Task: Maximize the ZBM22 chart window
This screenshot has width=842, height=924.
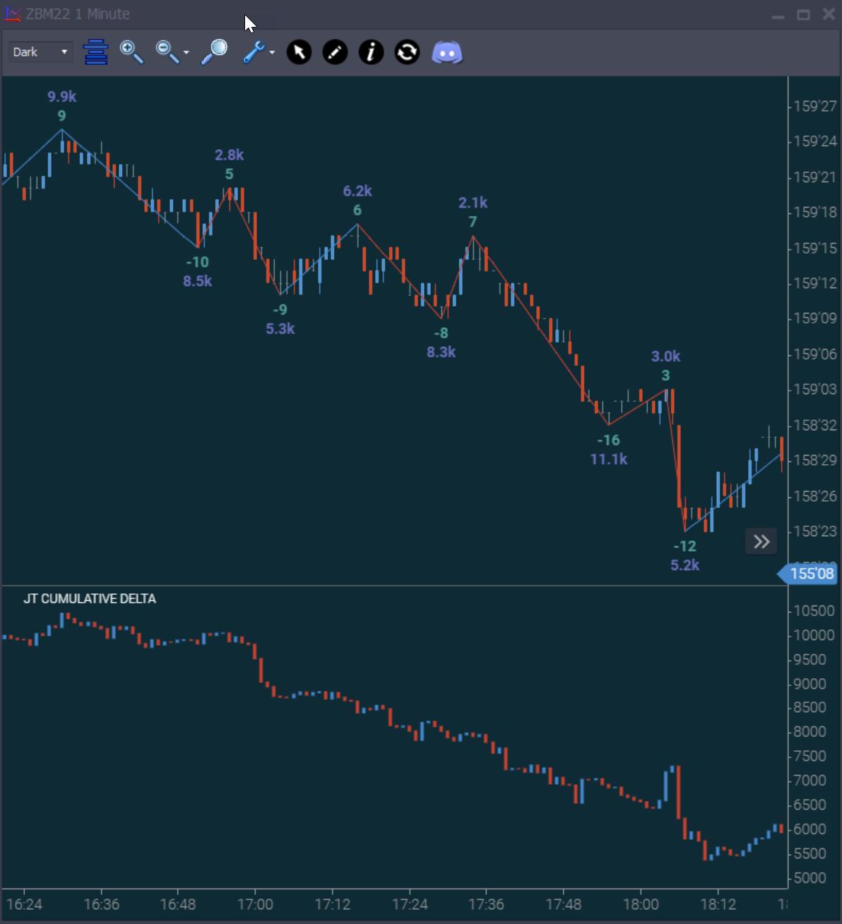Action: [x=803, y=15]
